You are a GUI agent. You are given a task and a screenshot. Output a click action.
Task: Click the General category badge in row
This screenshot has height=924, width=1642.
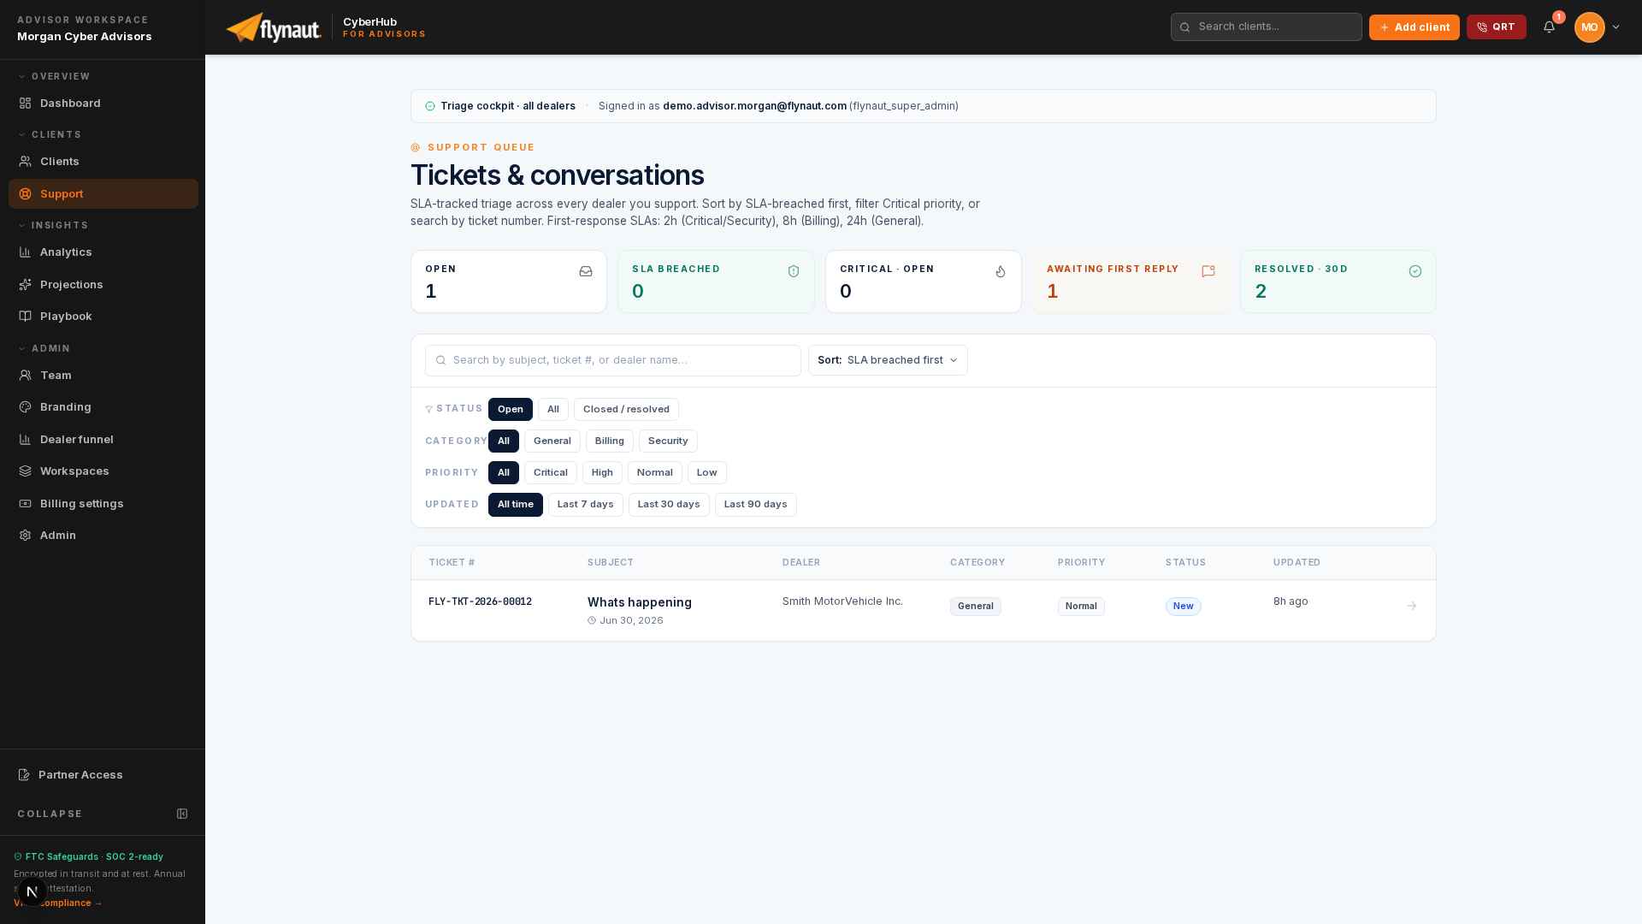coord(975,607)
